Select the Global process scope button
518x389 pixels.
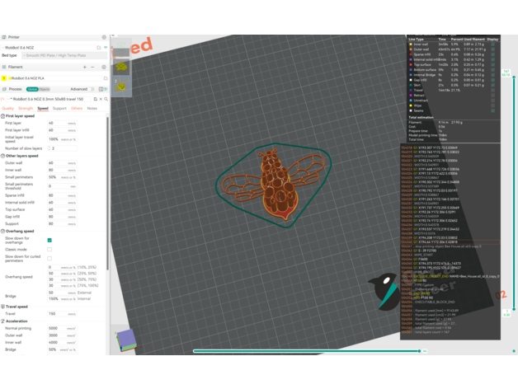point(31,89)
